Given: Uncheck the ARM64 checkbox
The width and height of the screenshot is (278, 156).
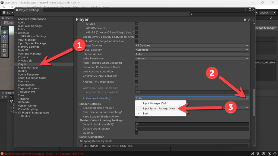Looking at the screenshot, I should [136, 24].
